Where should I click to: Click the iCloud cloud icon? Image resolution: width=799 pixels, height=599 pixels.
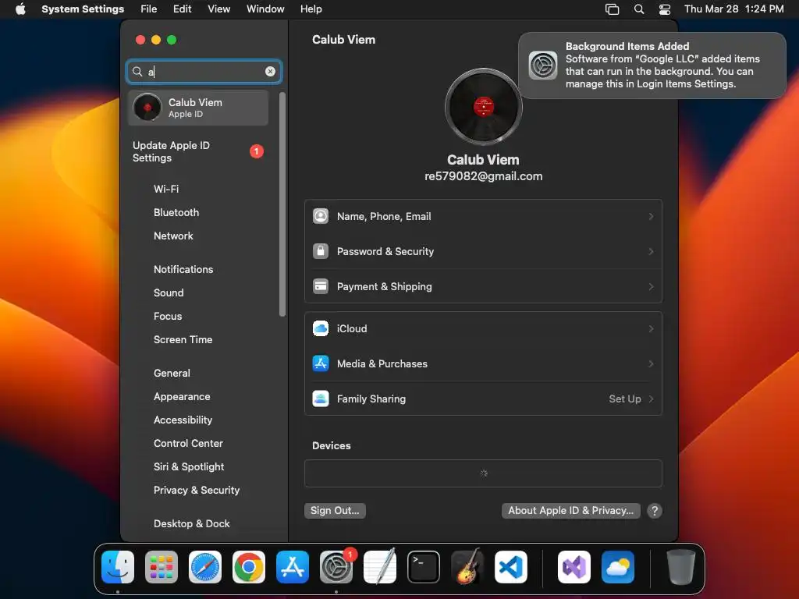(321, 328)
